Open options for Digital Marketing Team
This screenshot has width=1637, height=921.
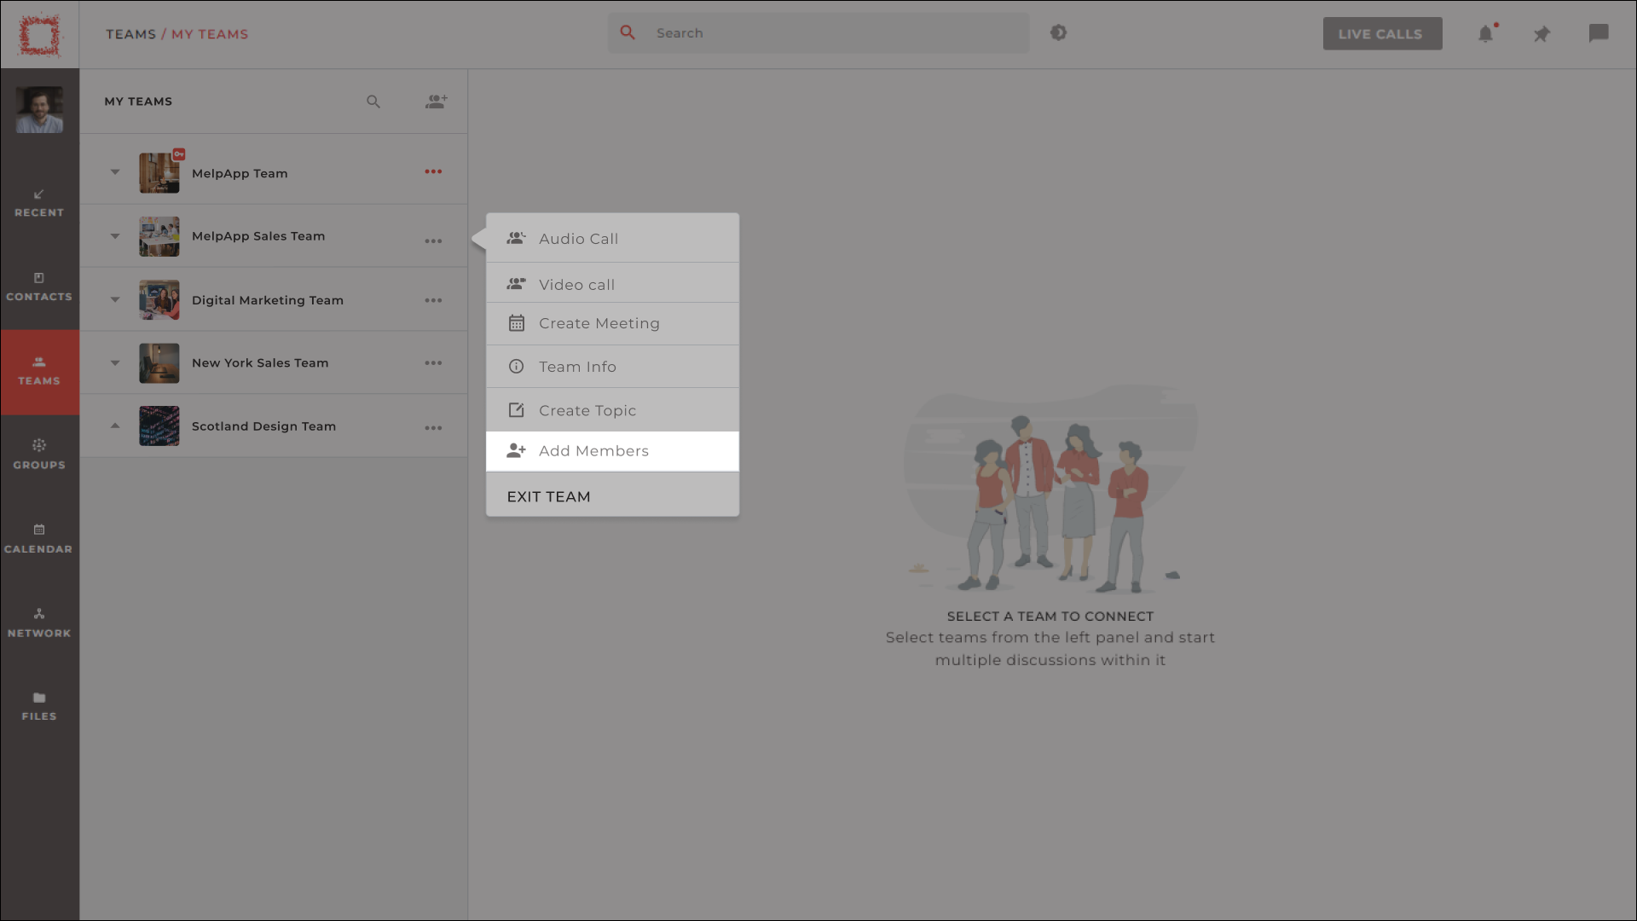tap(433, 300)
